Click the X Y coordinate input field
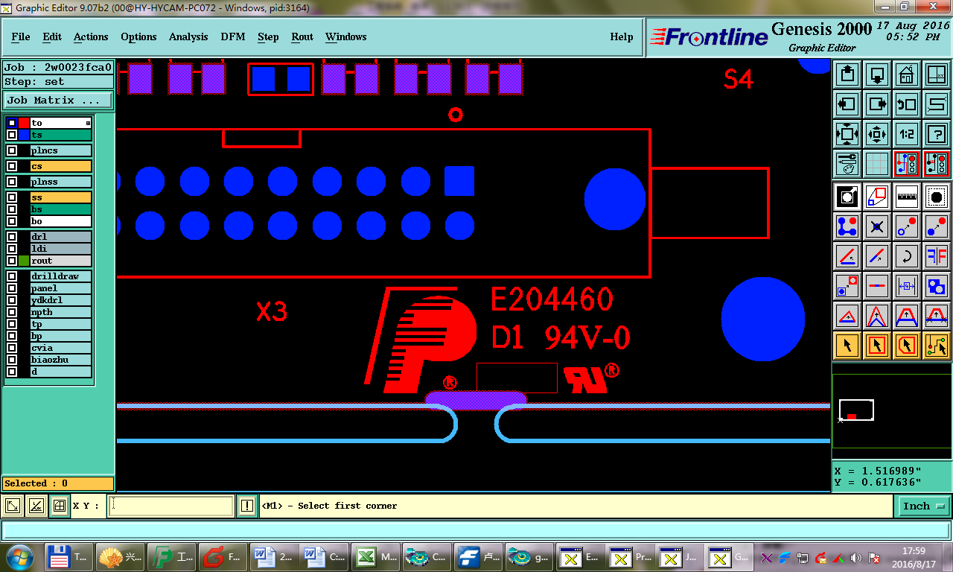Viewport: 953px width, 572px height. (171, 506)
